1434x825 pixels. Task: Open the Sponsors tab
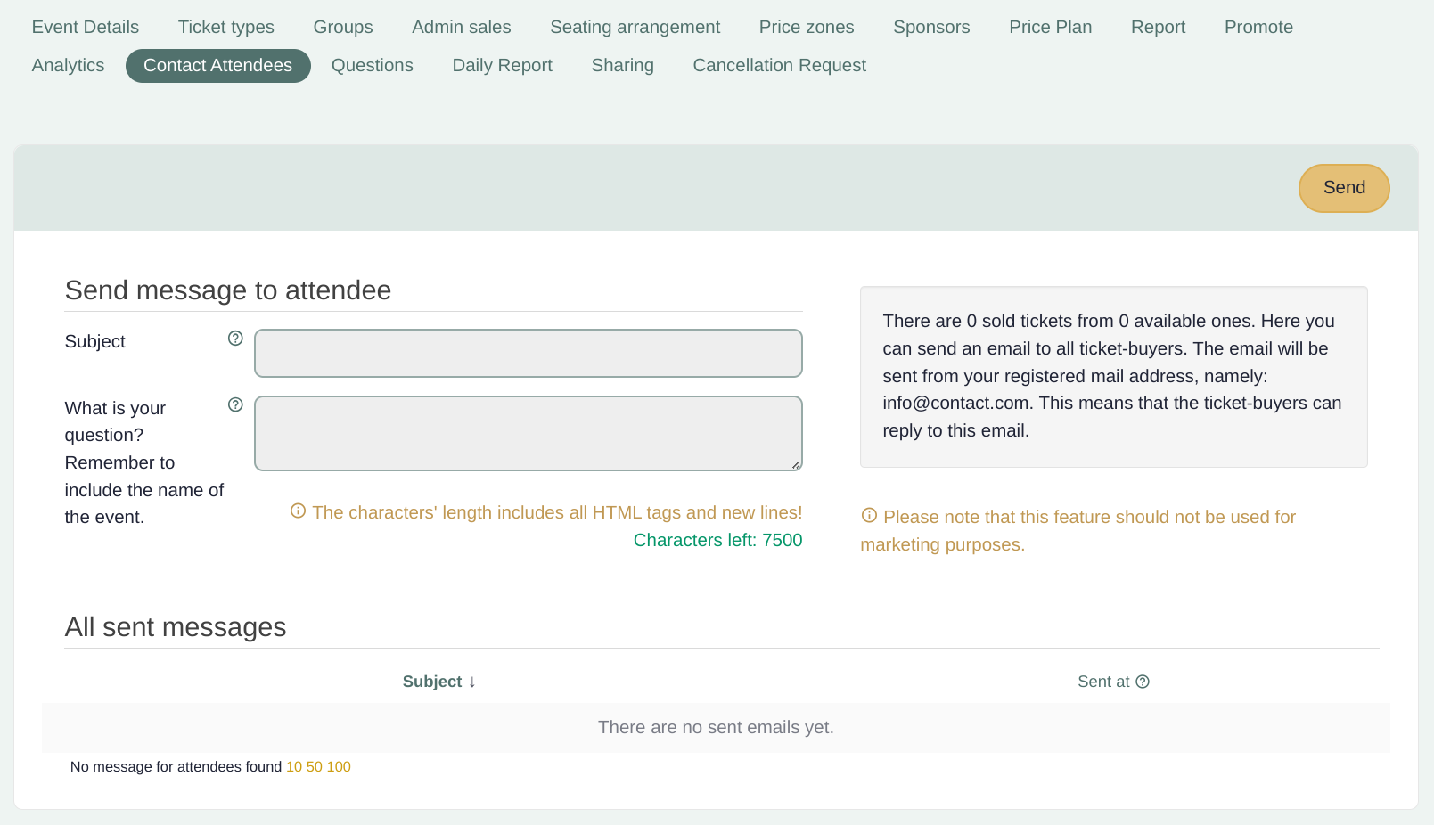[931, 27]
